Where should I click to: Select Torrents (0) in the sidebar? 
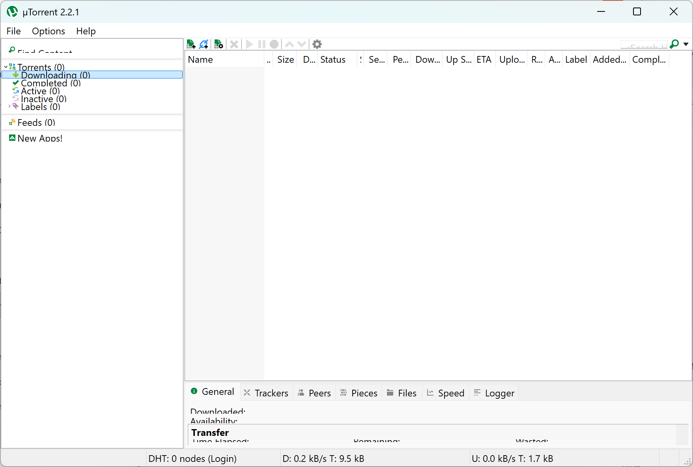click(41, 67)
